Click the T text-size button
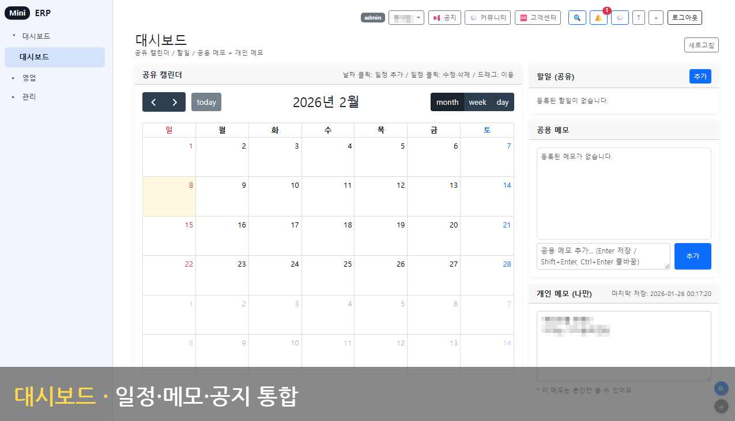The image size is (735, 421). pos(639,18)
